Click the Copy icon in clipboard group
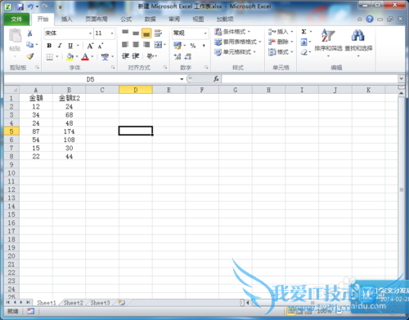 (29, 44)
